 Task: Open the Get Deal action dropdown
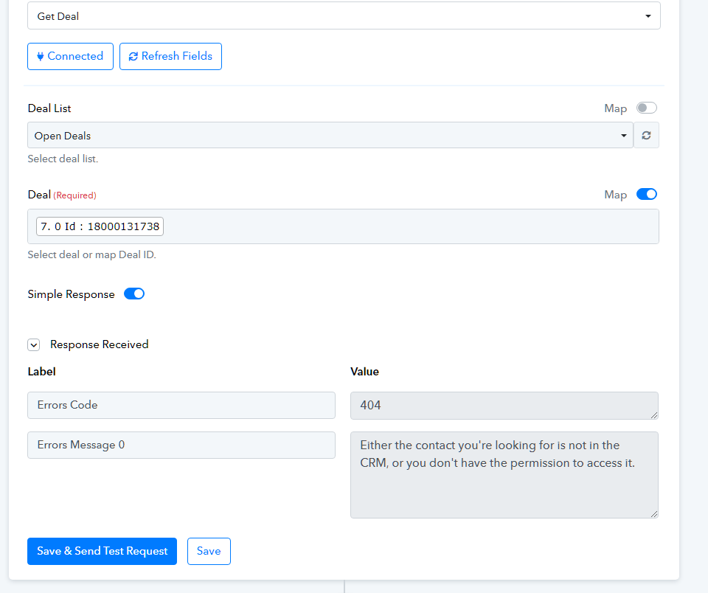[x=344, y=15]
